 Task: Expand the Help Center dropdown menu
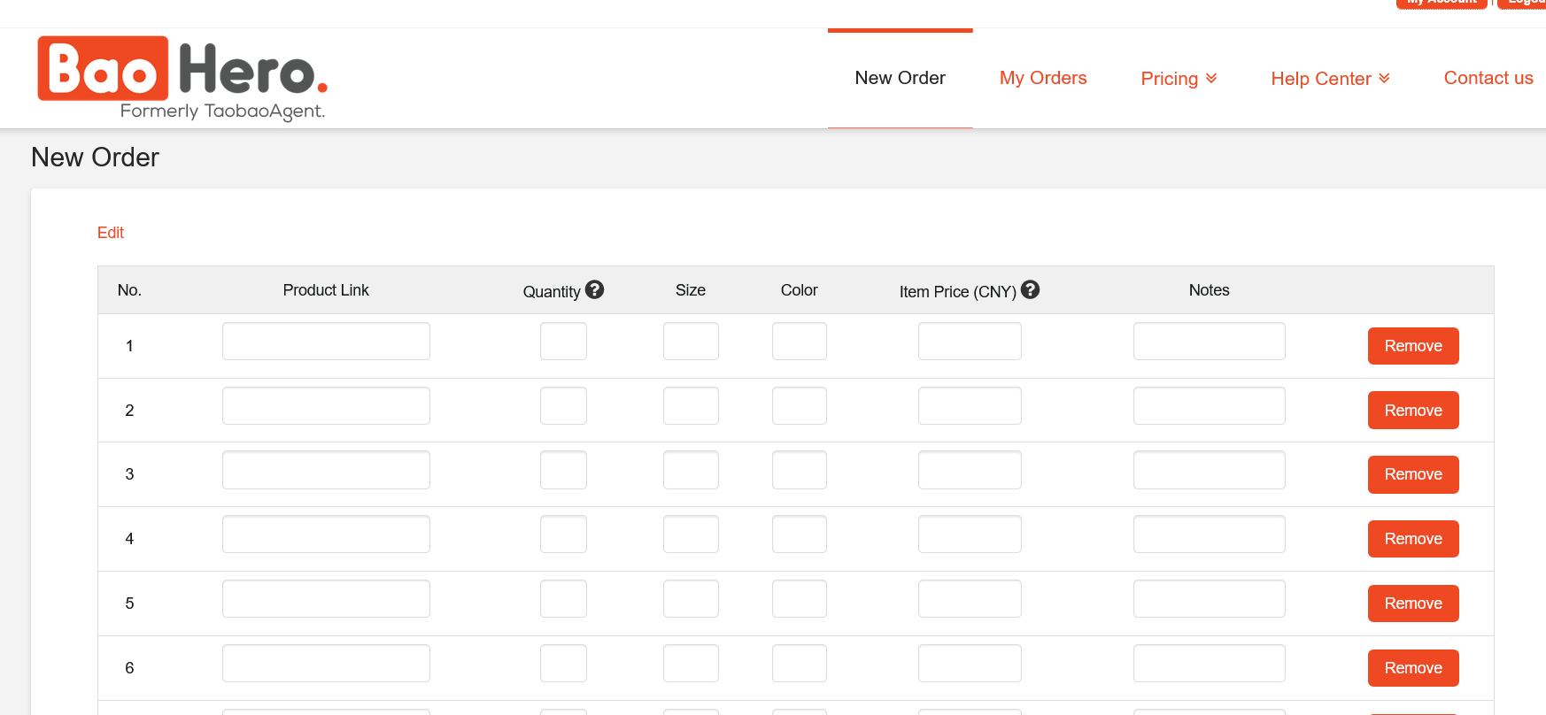(1330, 79)
